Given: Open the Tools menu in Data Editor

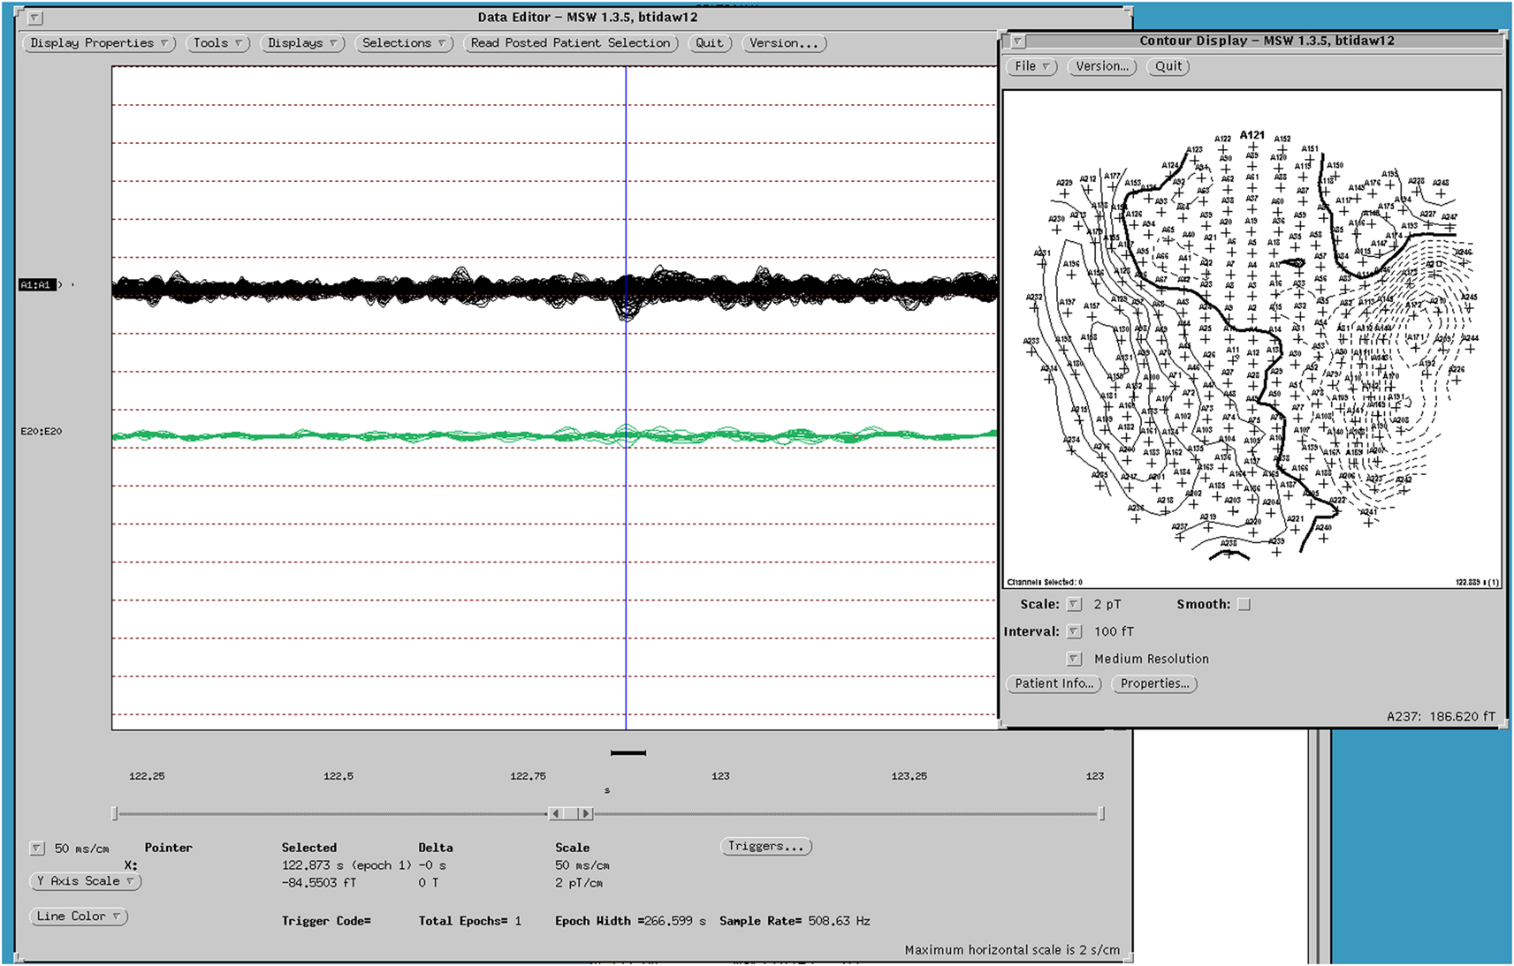Looking at the screenshot, I should 218,43.
